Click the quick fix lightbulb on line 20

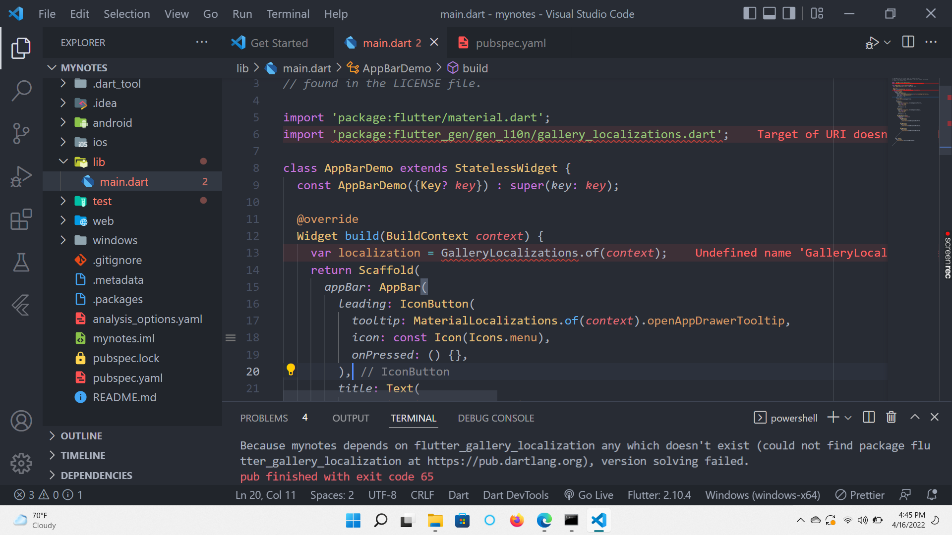[291, 370]
